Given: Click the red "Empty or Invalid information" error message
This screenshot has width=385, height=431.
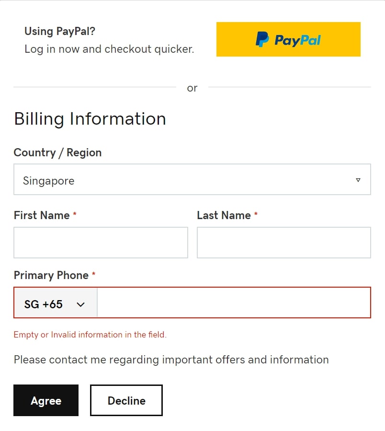Looking at the screenshot, I should click(x=90, y=335).
